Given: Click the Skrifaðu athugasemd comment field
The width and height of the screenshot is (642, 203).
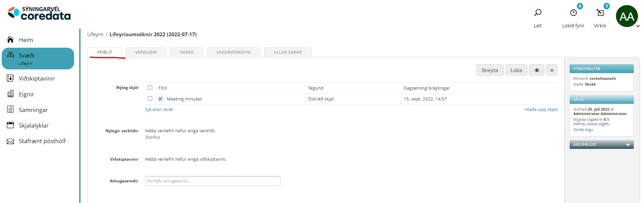Looking at the screenshot, I should (213, 181).
